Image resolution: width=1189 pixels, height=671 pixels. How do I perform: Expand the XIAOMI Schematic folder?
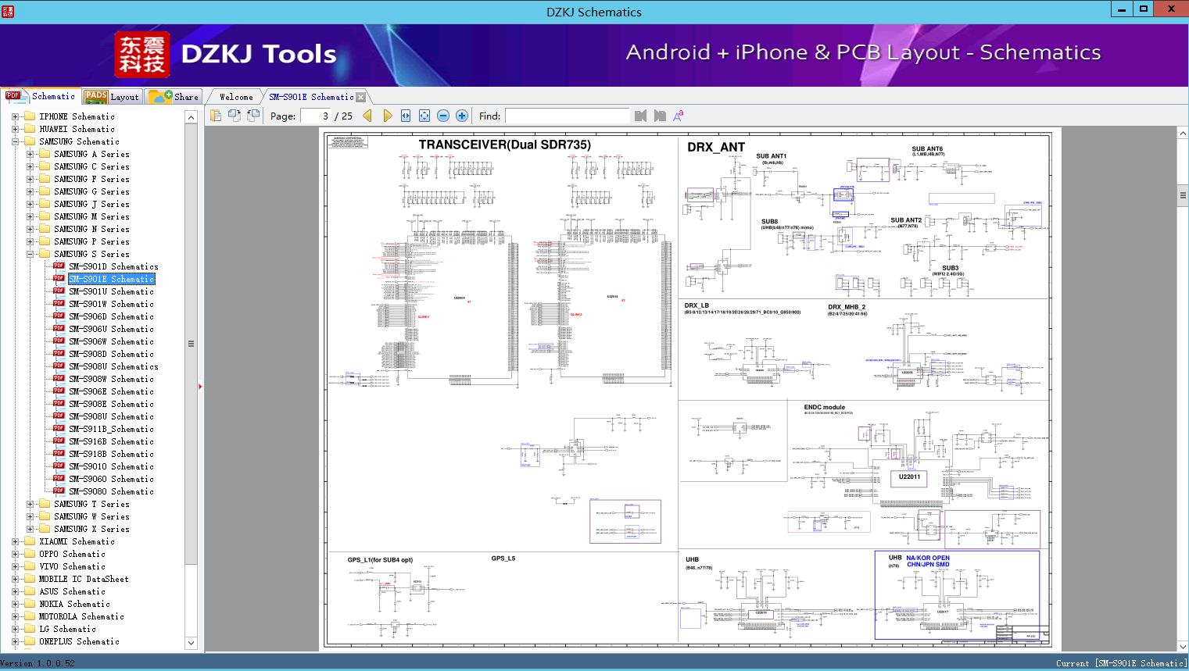click(x=15, y=541)
